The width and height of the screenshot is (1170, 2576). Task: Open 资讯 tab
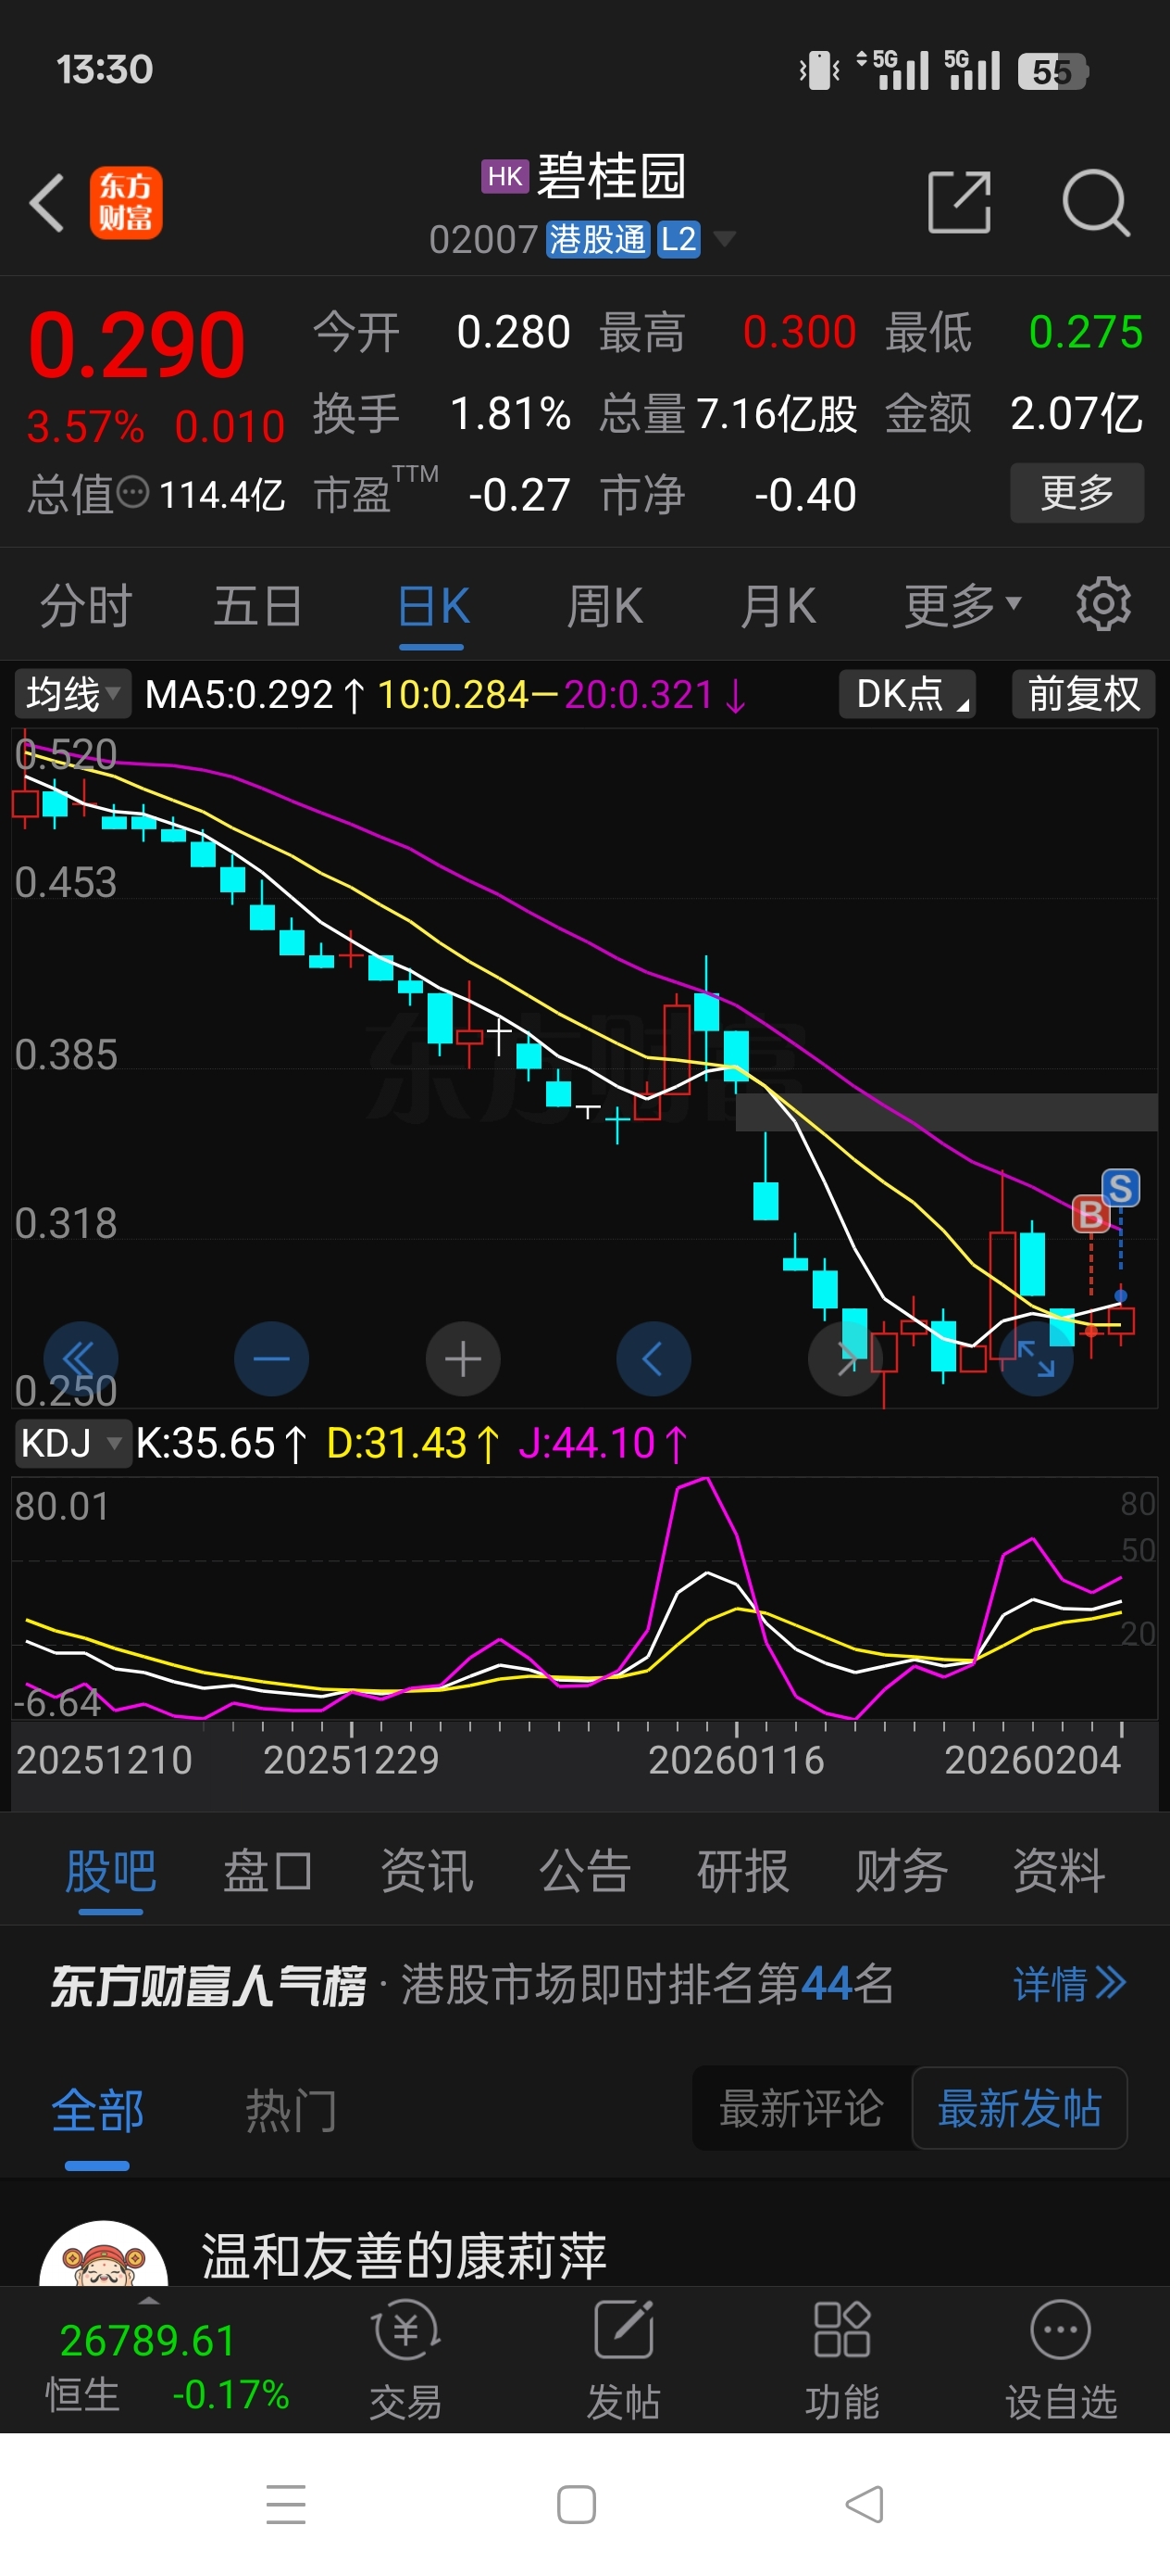[x=427, y=1870]
